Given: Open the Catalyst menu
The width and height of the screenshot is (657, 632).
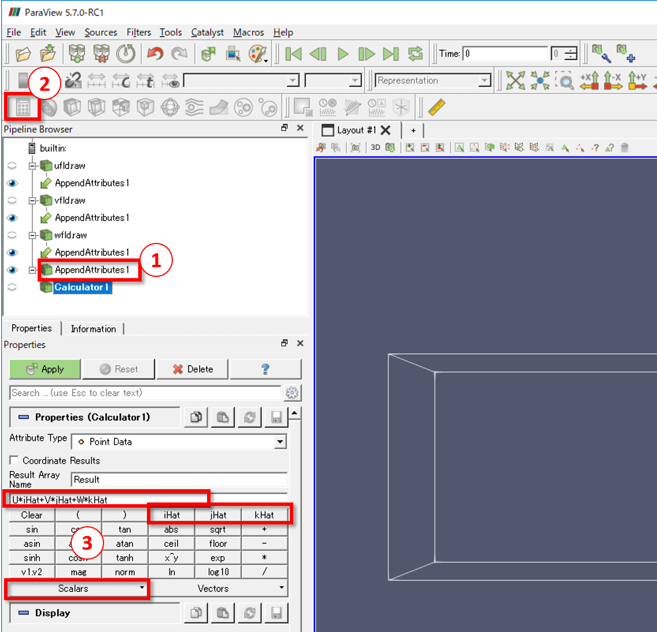Looking at the screenshot, I should click(208, 32).
